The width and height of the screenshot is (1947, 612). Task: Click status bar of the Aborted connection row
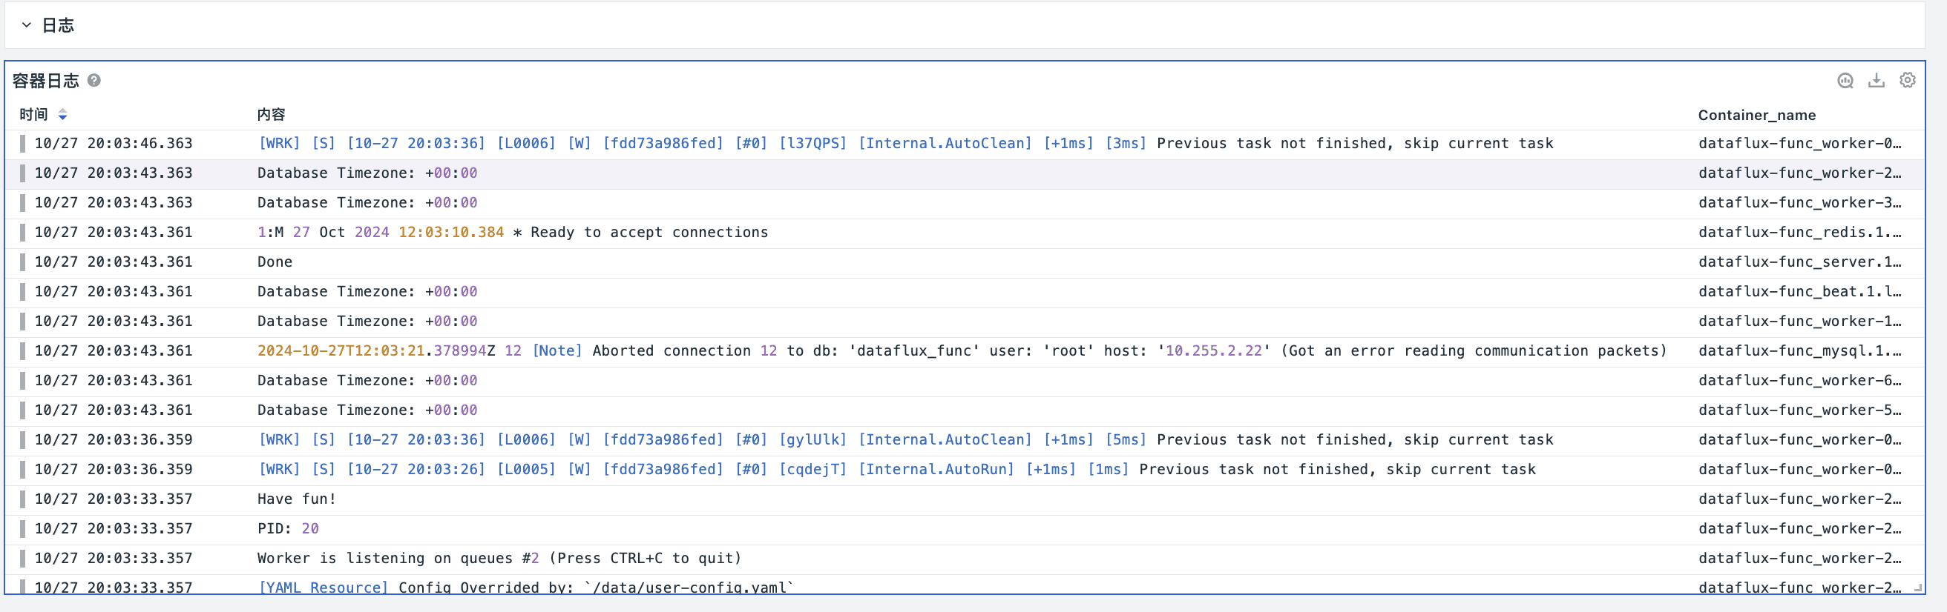(22, 351)
